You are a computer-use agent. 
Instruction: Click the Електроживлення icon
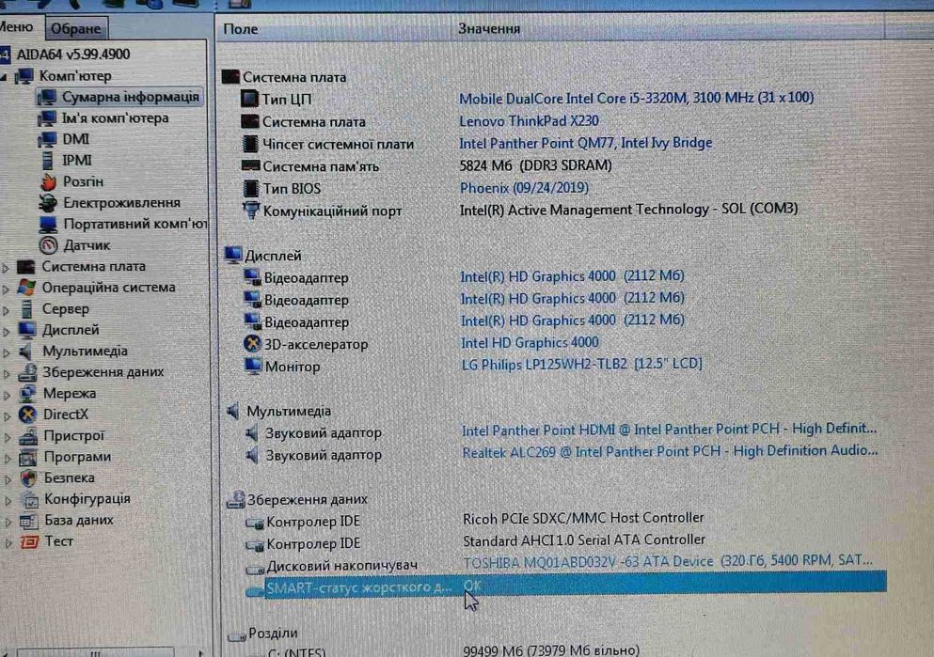pyautogui.click(x=48, y=203)
